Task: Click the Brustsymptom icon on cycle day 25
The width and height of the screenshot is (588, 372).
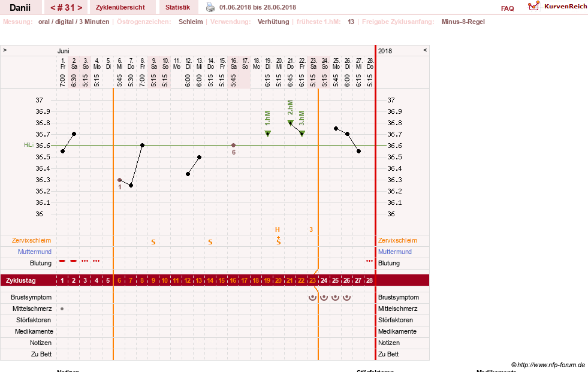Action: tap(335, 298)
